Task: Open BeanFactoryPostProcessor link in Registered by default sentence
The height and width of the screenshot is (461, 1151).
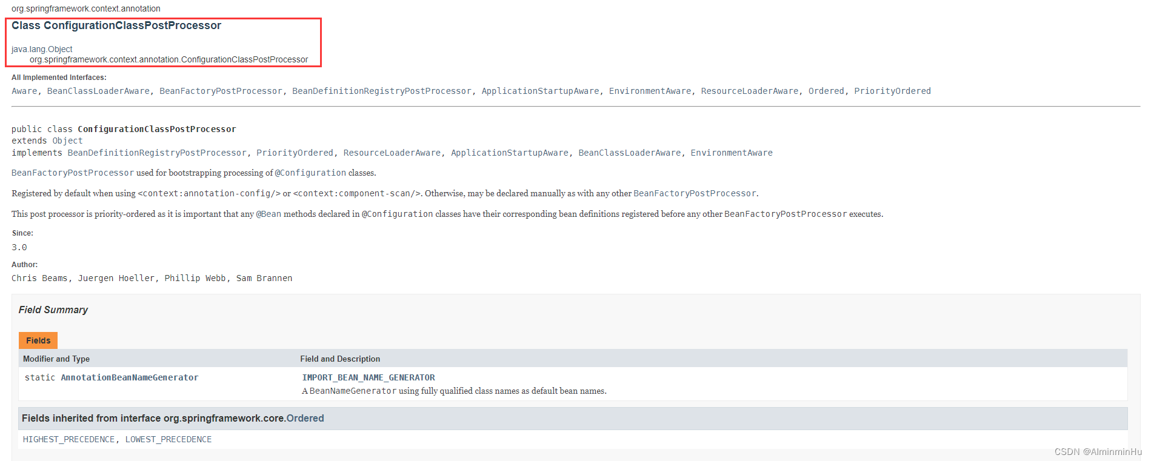Action: click(x=695, y=193)
